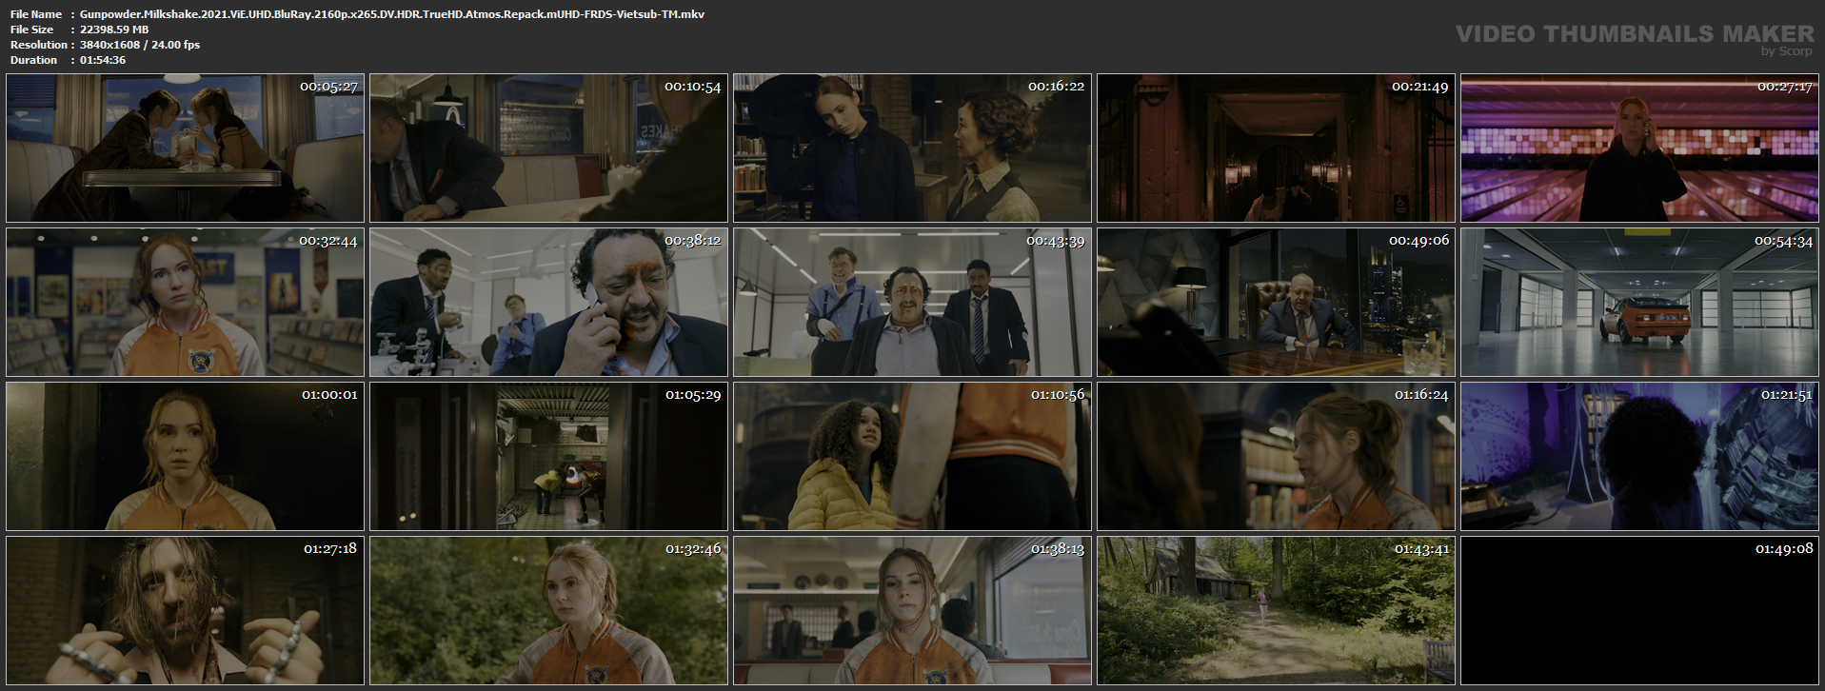Select the thumbnail at 00:32:44

point(185,303)
